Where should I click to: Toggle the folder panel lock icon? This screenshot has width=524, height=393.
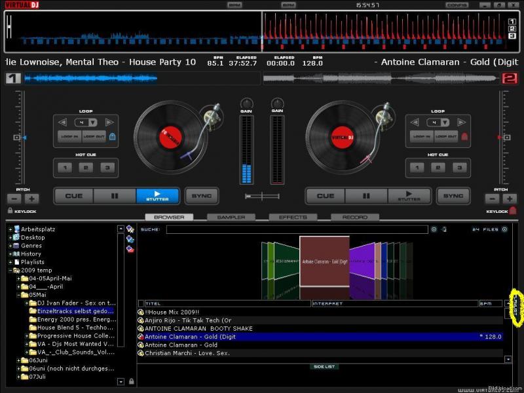(x=132, y=381)
